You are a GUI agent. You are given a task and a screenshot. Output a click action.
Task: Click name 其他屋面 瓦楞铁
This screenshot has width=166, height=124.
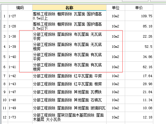pyautogui.click(x=69, y=92)
